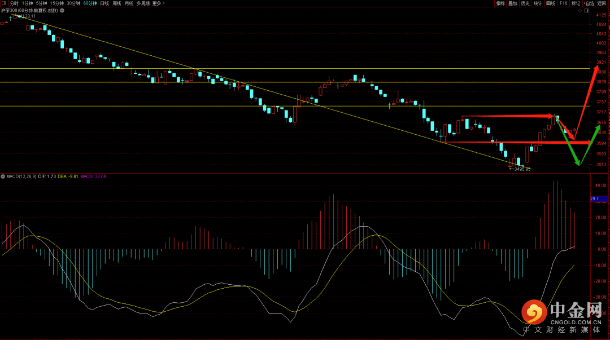Open the 标记 marker tool
The height and width of the screenshot is (340, 610).
coord(576,3)
